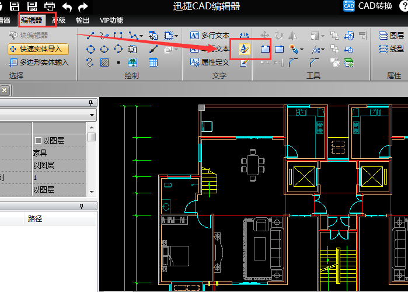Click the redo arrow icon
The image size is (408, 292).
(83, 6)
